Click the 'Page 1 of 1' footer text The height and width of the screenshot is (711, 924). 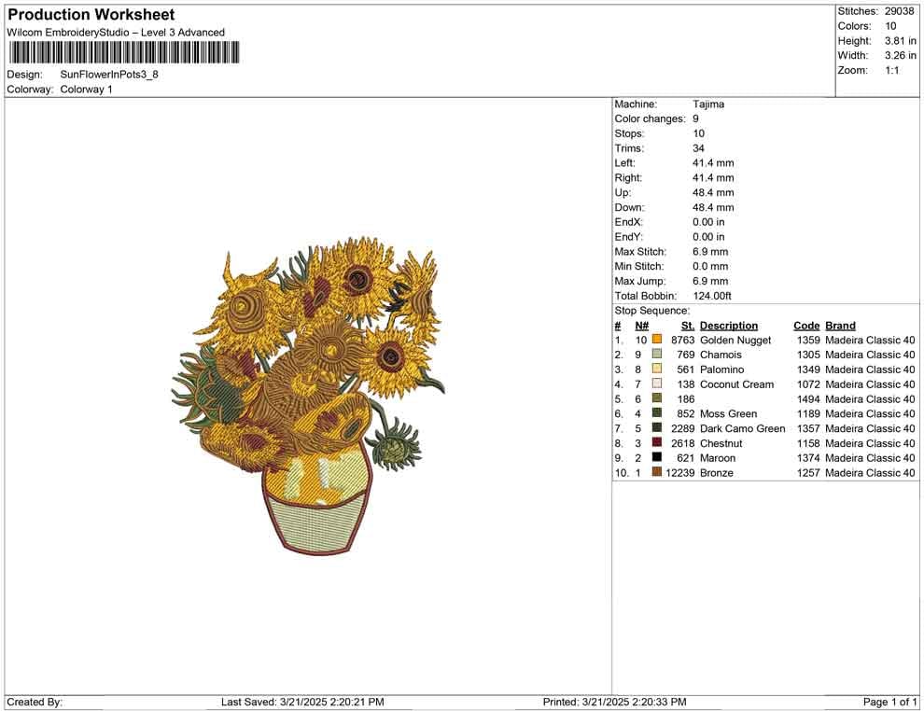889,702
